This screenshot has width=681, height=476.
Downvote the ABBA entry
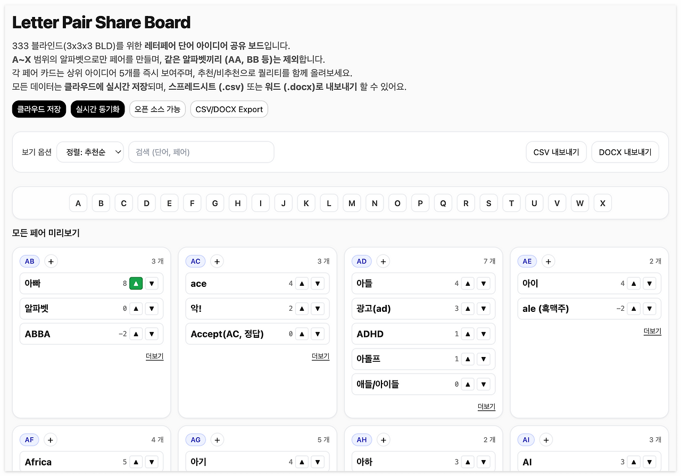[x=152, y=334]
